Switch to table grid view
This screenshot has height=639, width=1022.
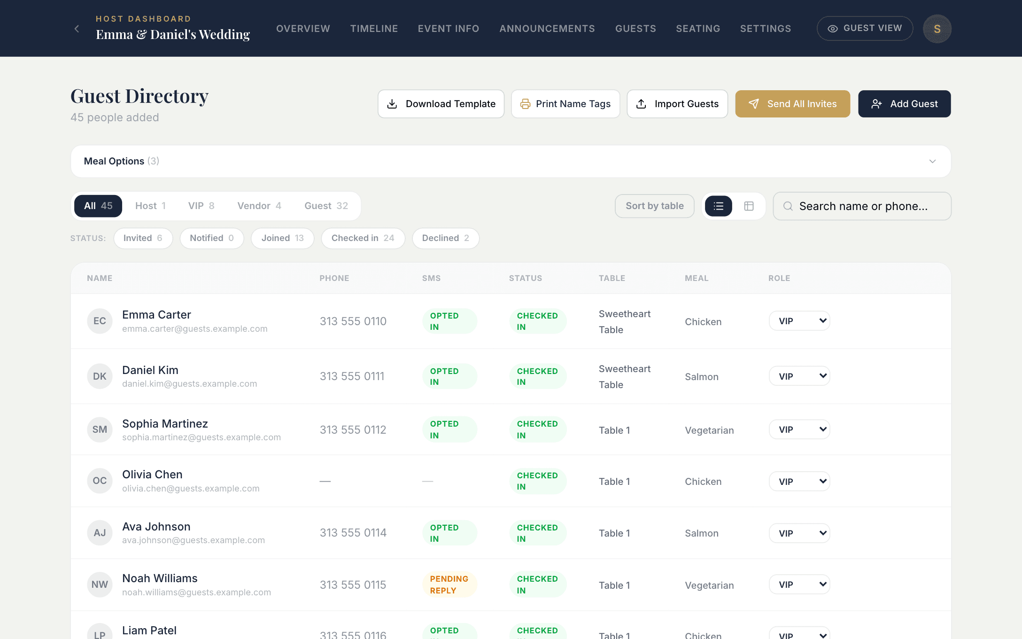pyautogui.click(x=749, y=206)
